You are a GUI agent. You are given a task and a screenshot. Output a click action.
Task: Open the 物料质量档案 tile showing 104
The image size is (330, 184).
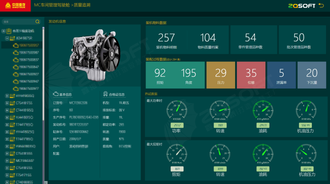point(208,40)
